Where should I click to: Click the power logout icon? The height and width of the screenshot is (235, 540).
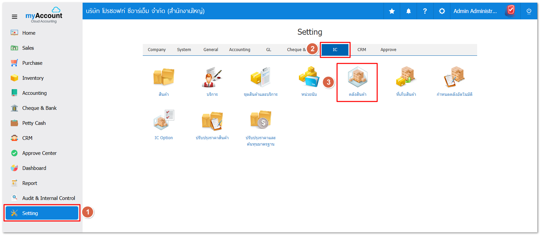tap(529, 11)
